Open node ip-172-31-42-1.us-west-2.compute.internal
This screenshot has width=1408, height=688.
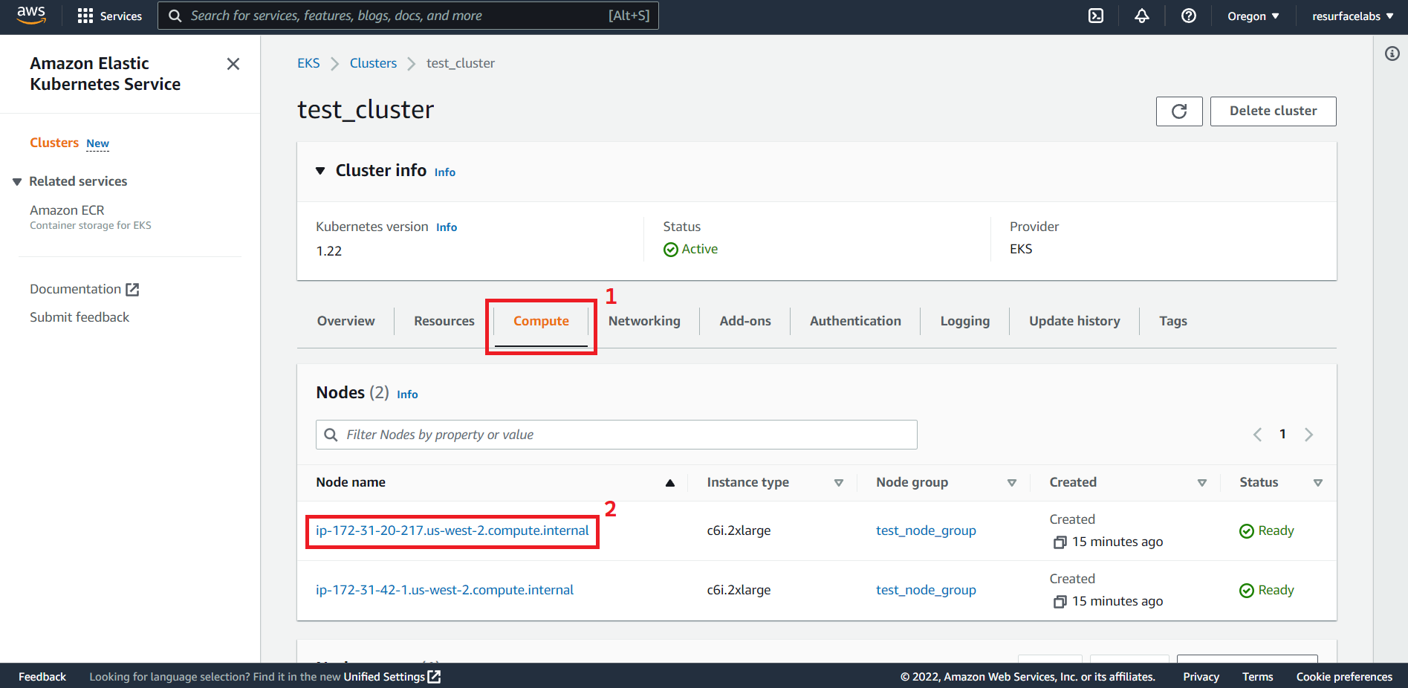[x=444, y=590]
